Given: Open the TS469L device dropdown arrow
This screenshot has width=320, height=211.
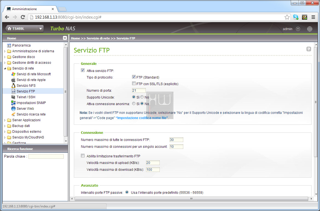Looking at the screenshot, I should [x=40, y=29].
